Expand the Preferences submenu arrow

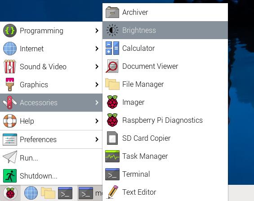pos(97,139)
